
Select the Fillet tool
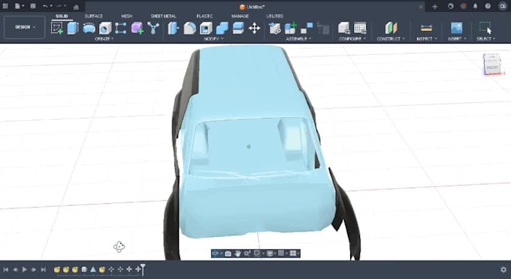(189, 28)
